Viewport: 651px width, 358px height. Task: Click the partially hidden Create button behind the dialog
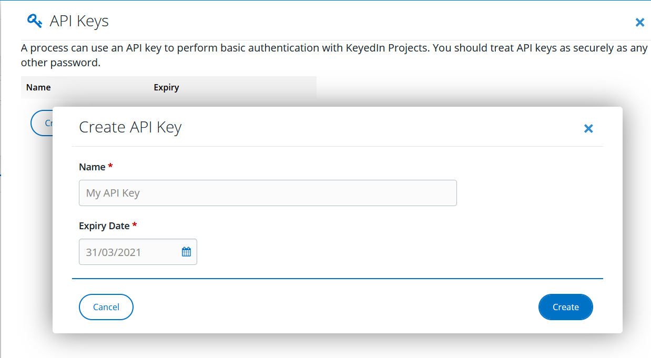[44, 122]
